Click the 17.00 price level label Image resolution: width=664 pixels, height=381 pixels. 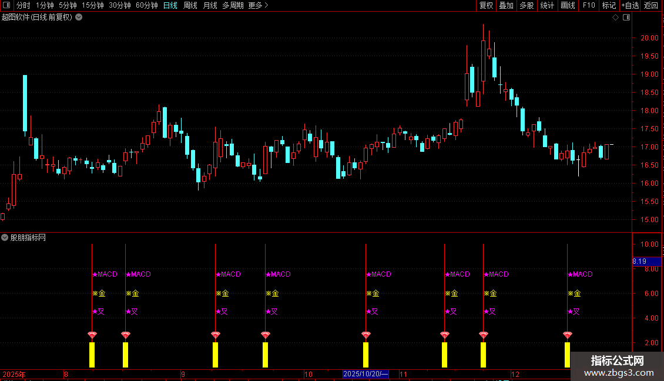point(649,147)
